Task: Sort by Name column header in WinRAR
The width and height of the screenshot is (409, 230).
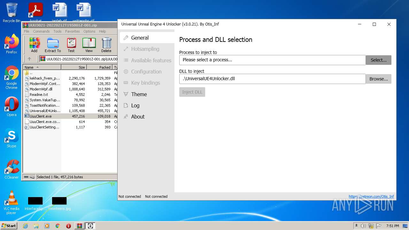Action: tap(42, 67)
